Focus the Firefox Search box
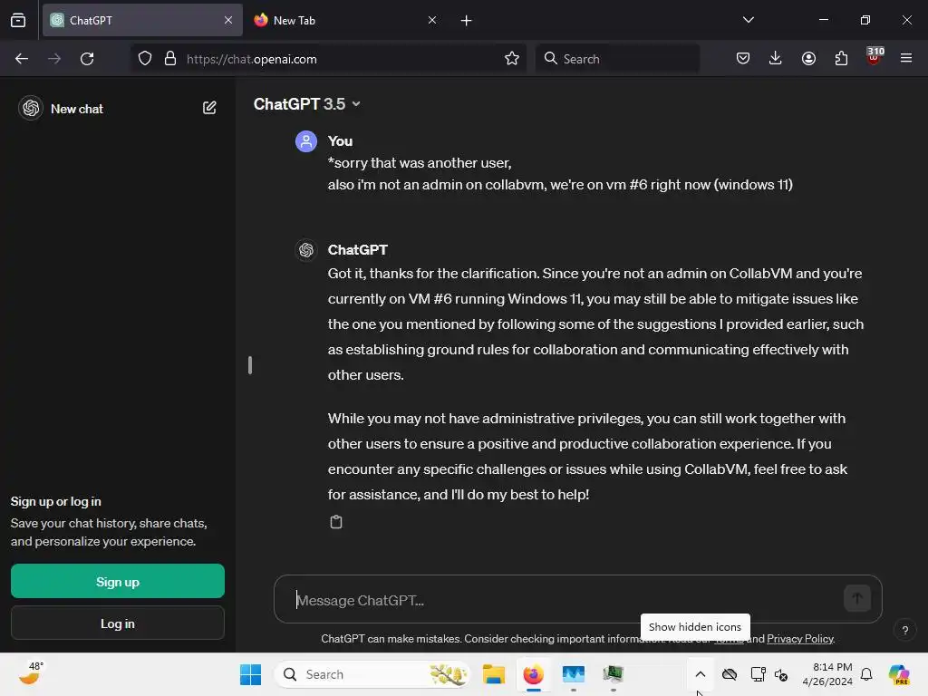Screen dimensions: 928x696 (617, 59)
